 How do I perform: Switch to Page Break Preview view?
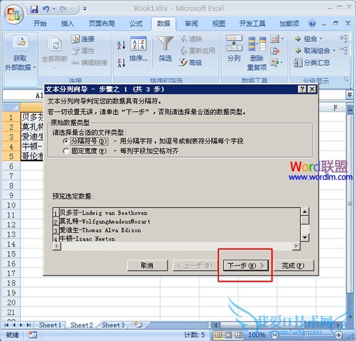(x=239, y=335)
